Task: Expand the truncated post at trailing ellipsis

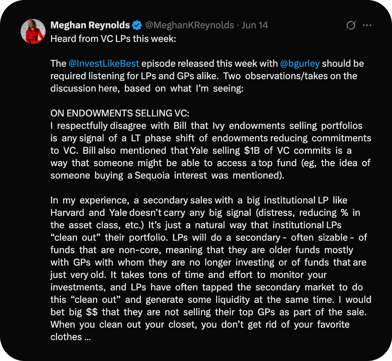Action: click(87, 337)
